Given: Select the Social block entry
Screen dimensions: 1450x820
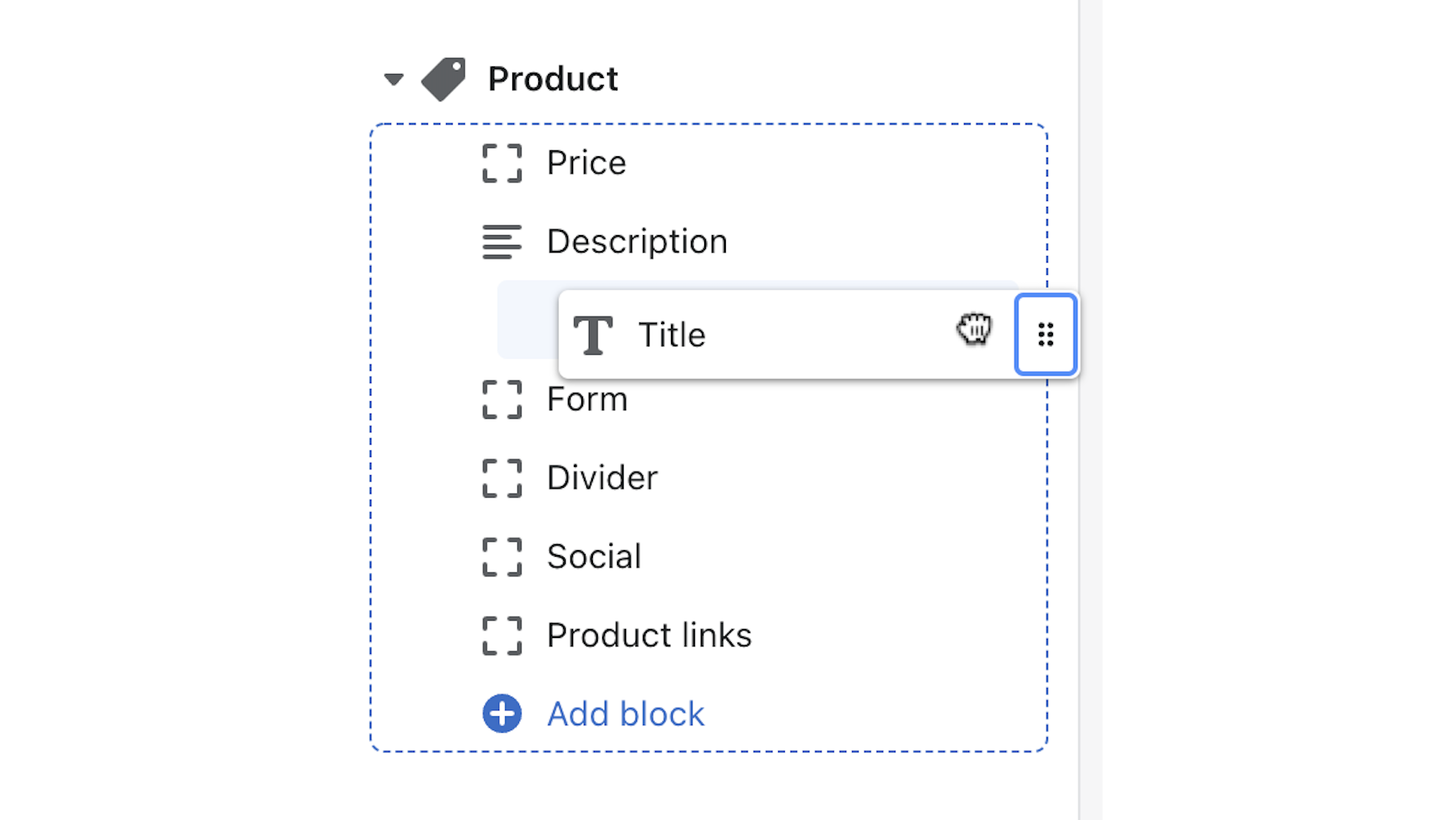Looking at the screenshot, I should click(x=593, y=557).
